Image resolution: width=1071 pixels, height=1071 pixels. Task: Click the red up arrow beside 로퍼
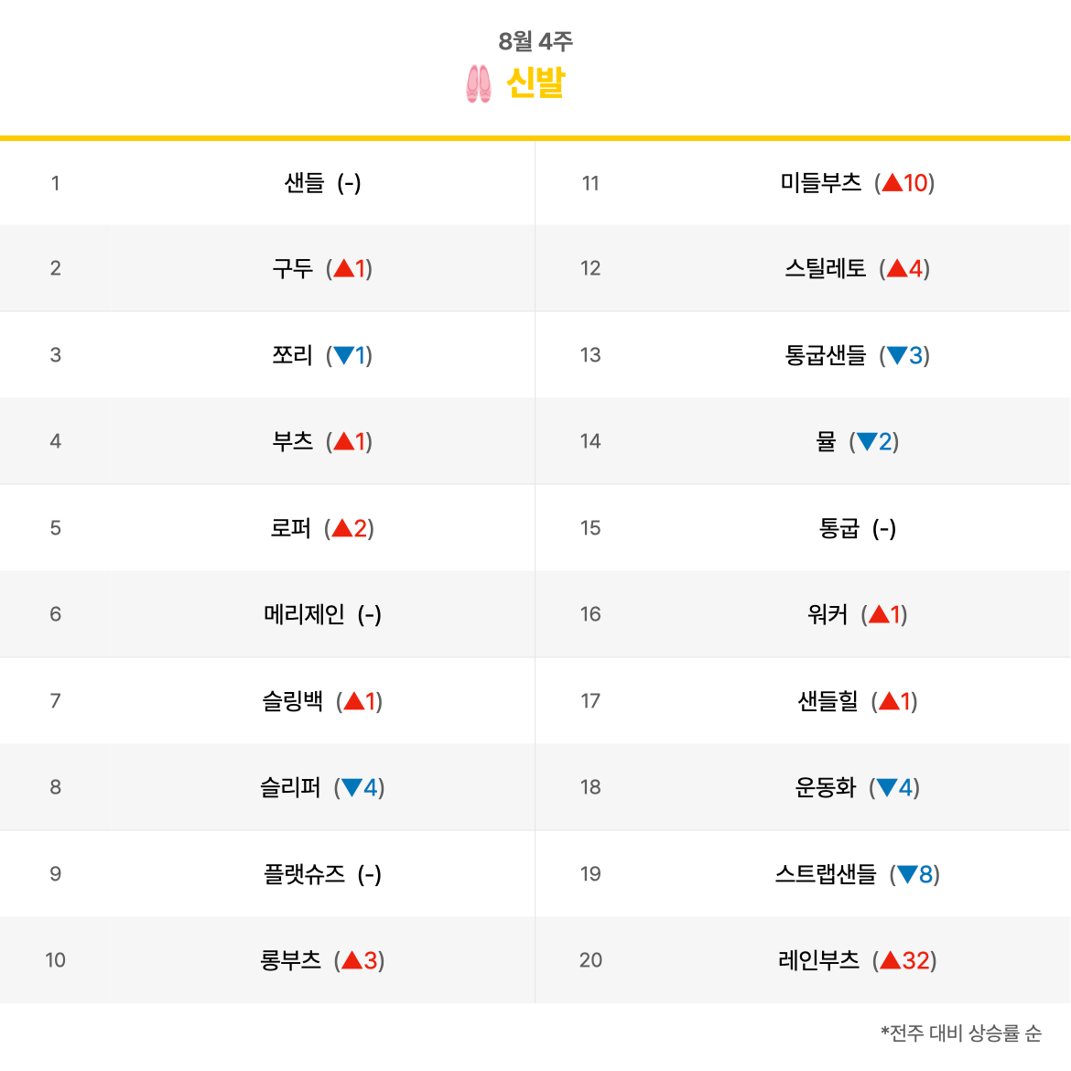[x=342, y=528]
